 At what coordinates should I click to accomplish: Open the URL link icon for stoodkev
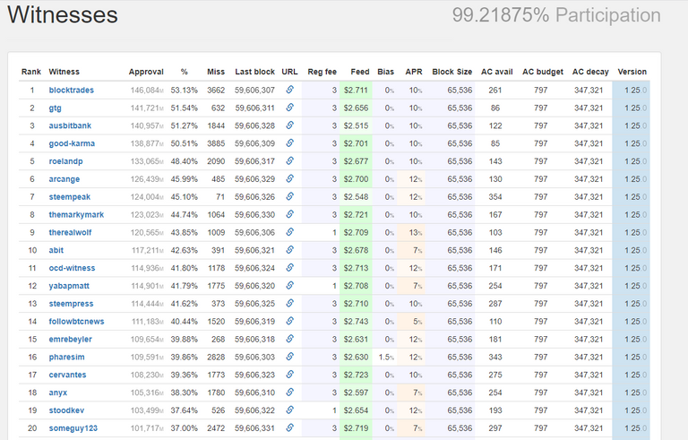click(x=289, y=410)
